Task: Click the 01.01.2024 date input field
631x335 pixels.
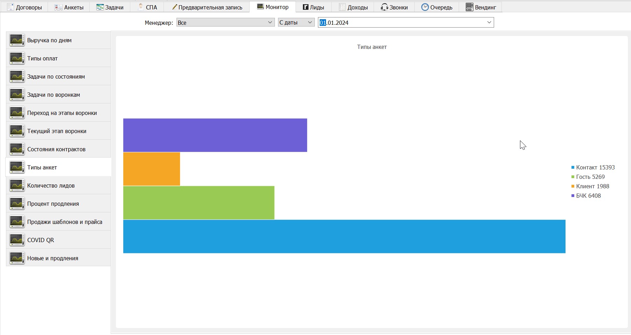Action: 401,23
